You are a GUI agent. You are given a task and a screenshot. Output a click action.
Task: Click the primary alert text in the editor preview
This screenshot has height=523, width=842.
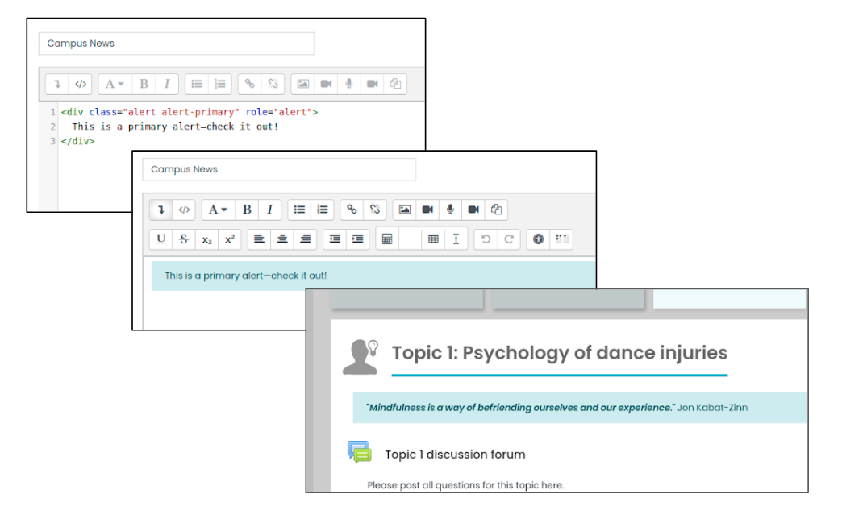246,276
